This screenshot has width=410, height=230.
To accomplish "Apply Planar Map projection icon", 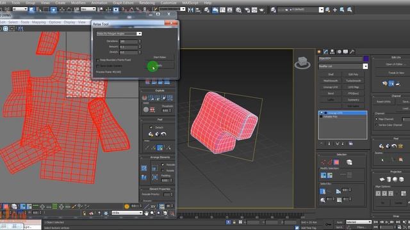I will point(382,179).
